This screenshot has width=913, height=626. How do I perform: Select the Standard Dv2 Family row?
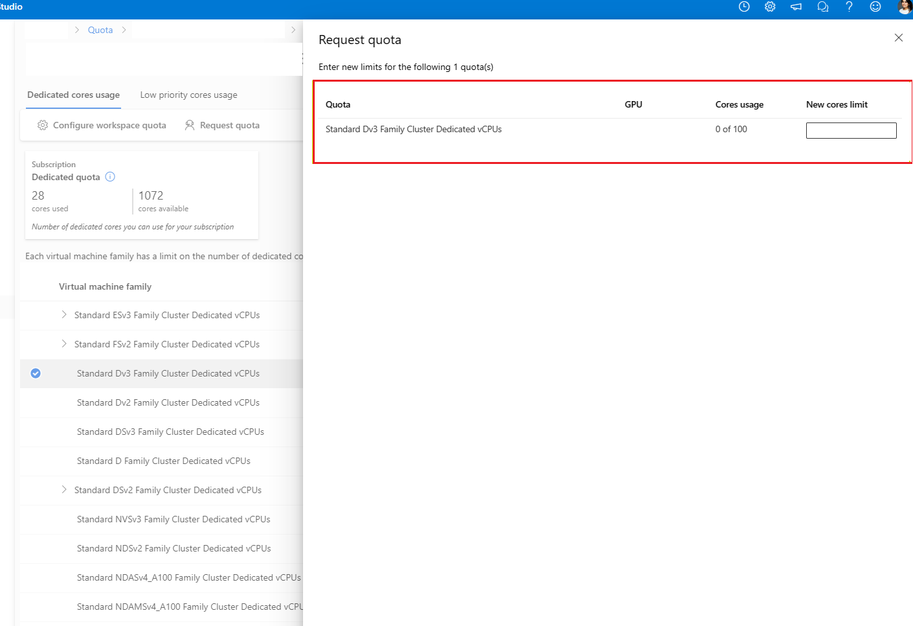(168, 402)
